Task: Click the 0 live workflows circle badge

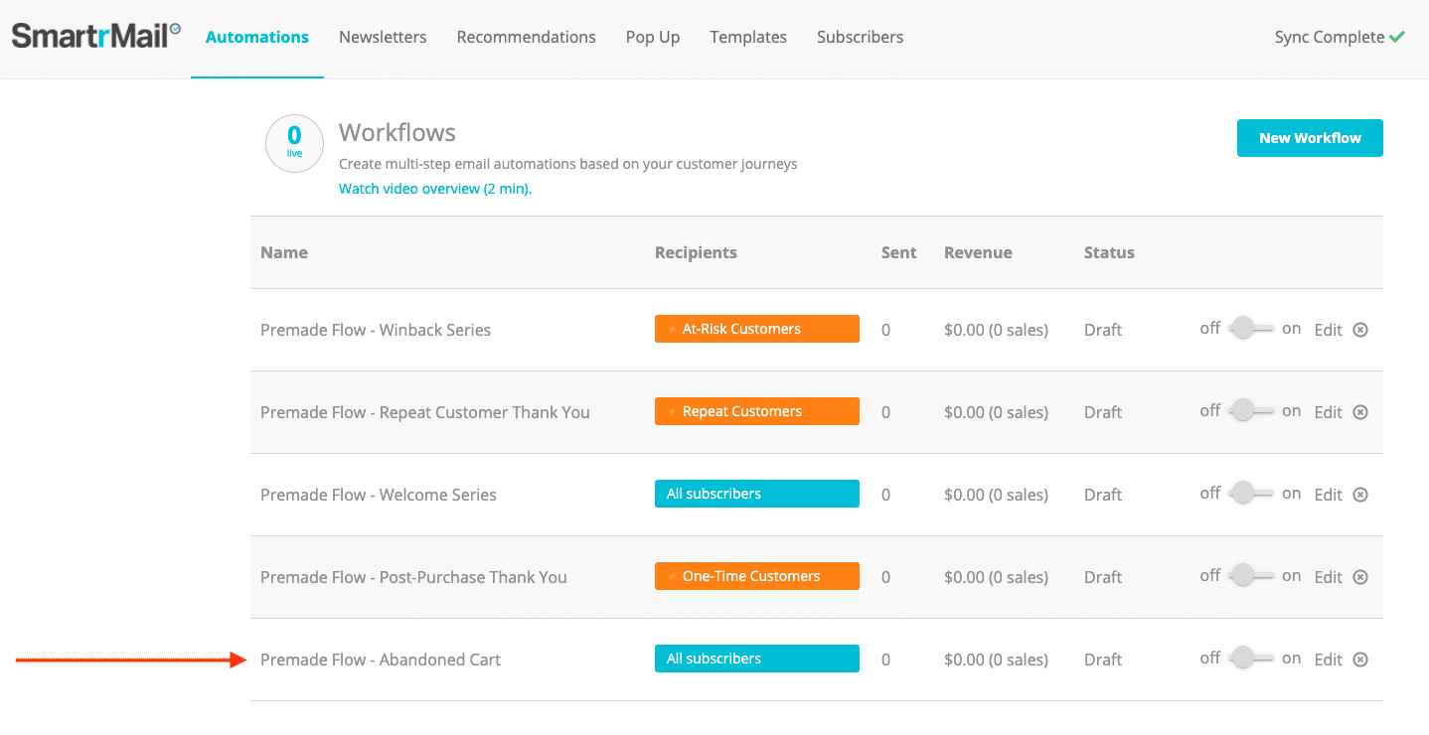Action: tap(294, 143)
